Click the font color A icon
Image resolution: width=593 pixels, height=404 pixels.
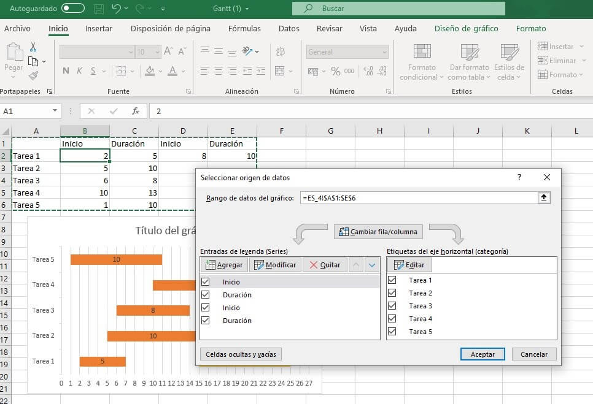click(172, 71)
